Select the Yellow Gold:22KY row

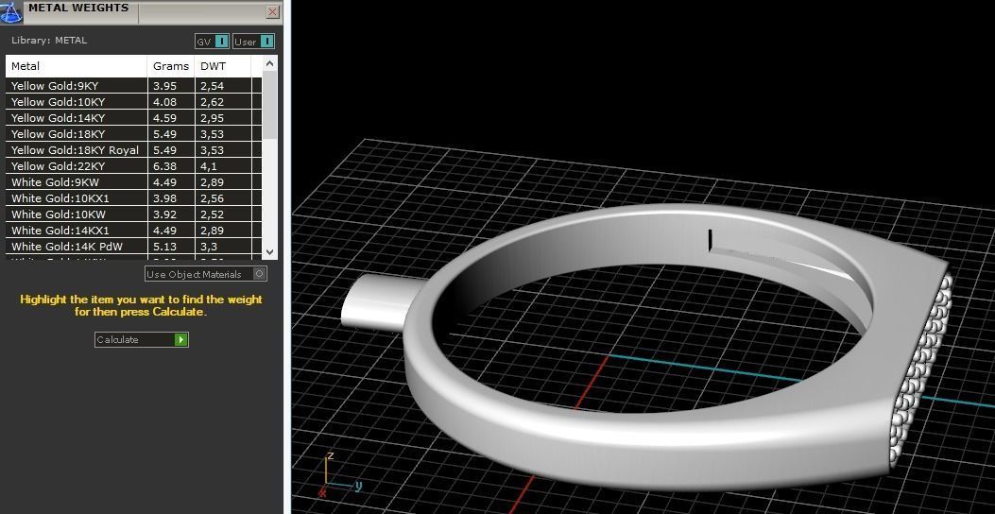tap(134, 166)
